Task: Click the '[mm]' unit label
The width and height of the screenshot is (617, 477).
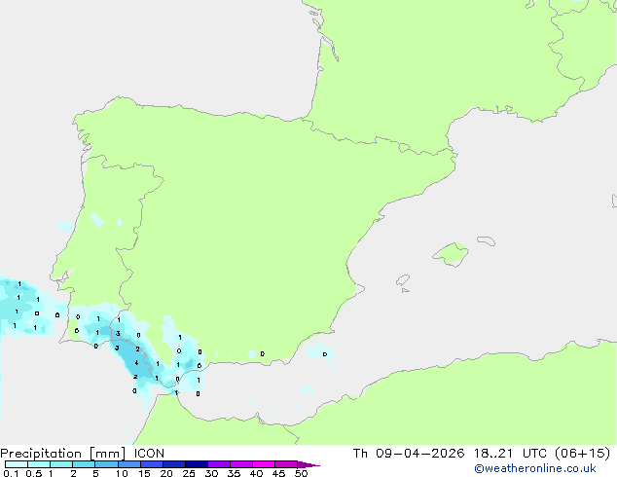Action: tap(107, 454)
